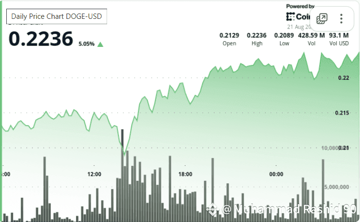The width and height of the screenshot is (360, 222).
Task: Click the 0.2089 Low value
Action: (x=284, y=35)
